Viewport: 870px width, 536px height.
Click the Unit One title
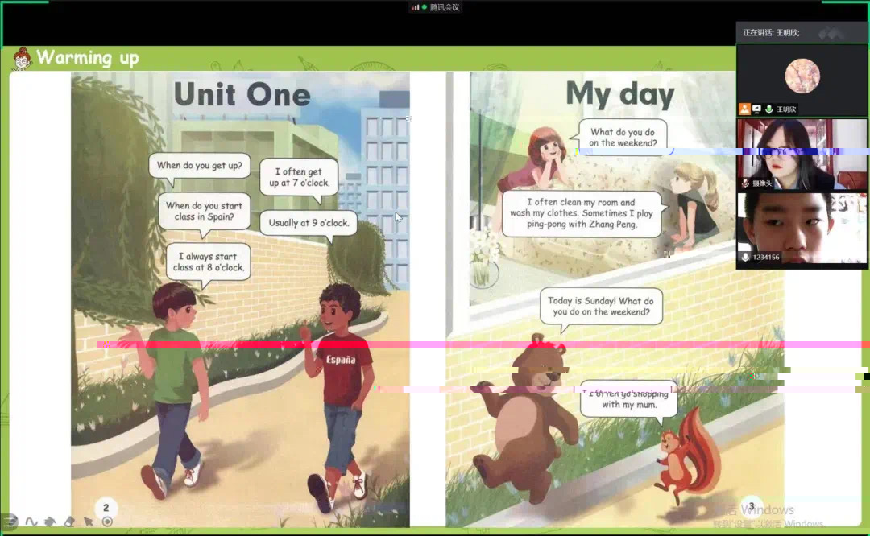tap(242, 94)
